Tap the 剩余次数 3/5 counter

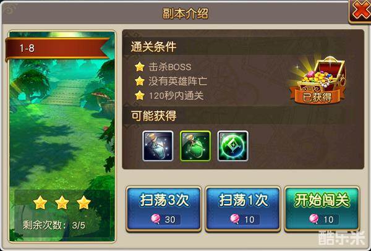(x=54, y=225)
